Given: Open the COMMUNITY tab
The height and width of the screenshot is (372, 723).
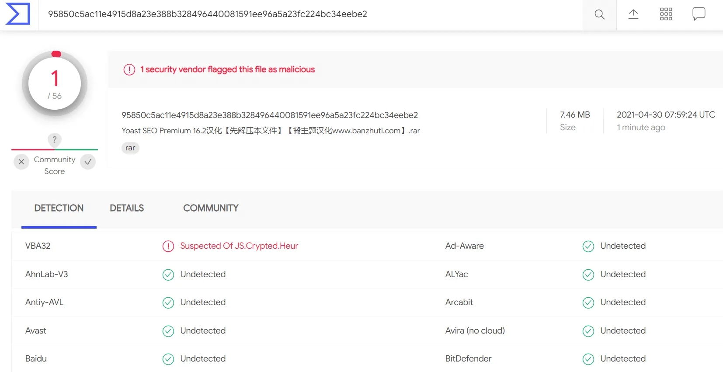Looking at the screenshot, I should tap(211, 208).
